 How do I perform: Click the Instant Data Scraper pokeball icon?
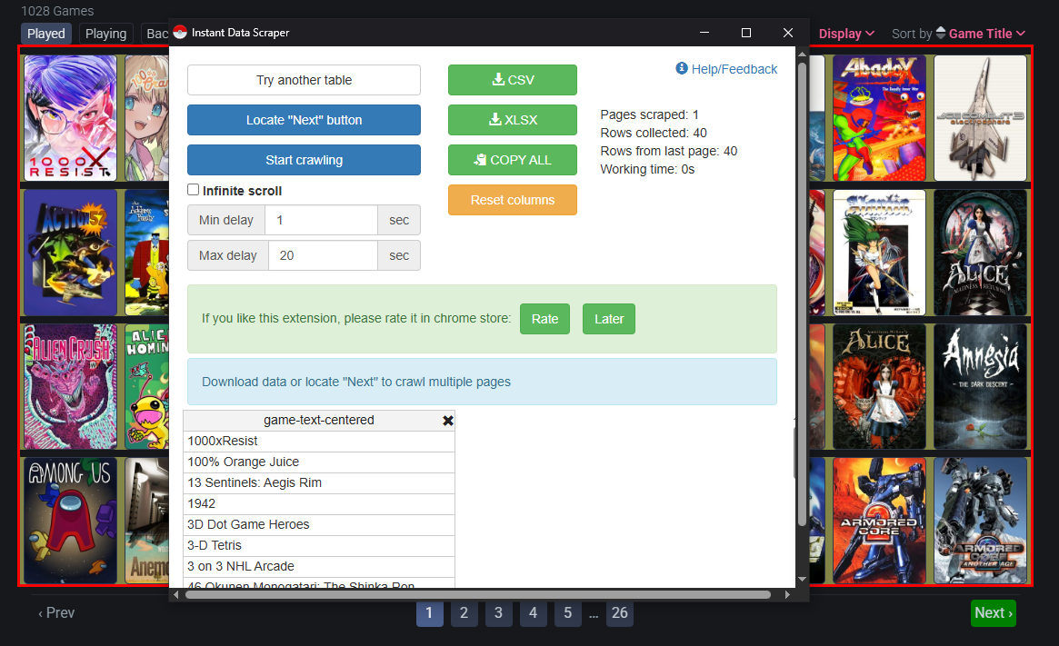pyautogui.click(x=180, y=33)
